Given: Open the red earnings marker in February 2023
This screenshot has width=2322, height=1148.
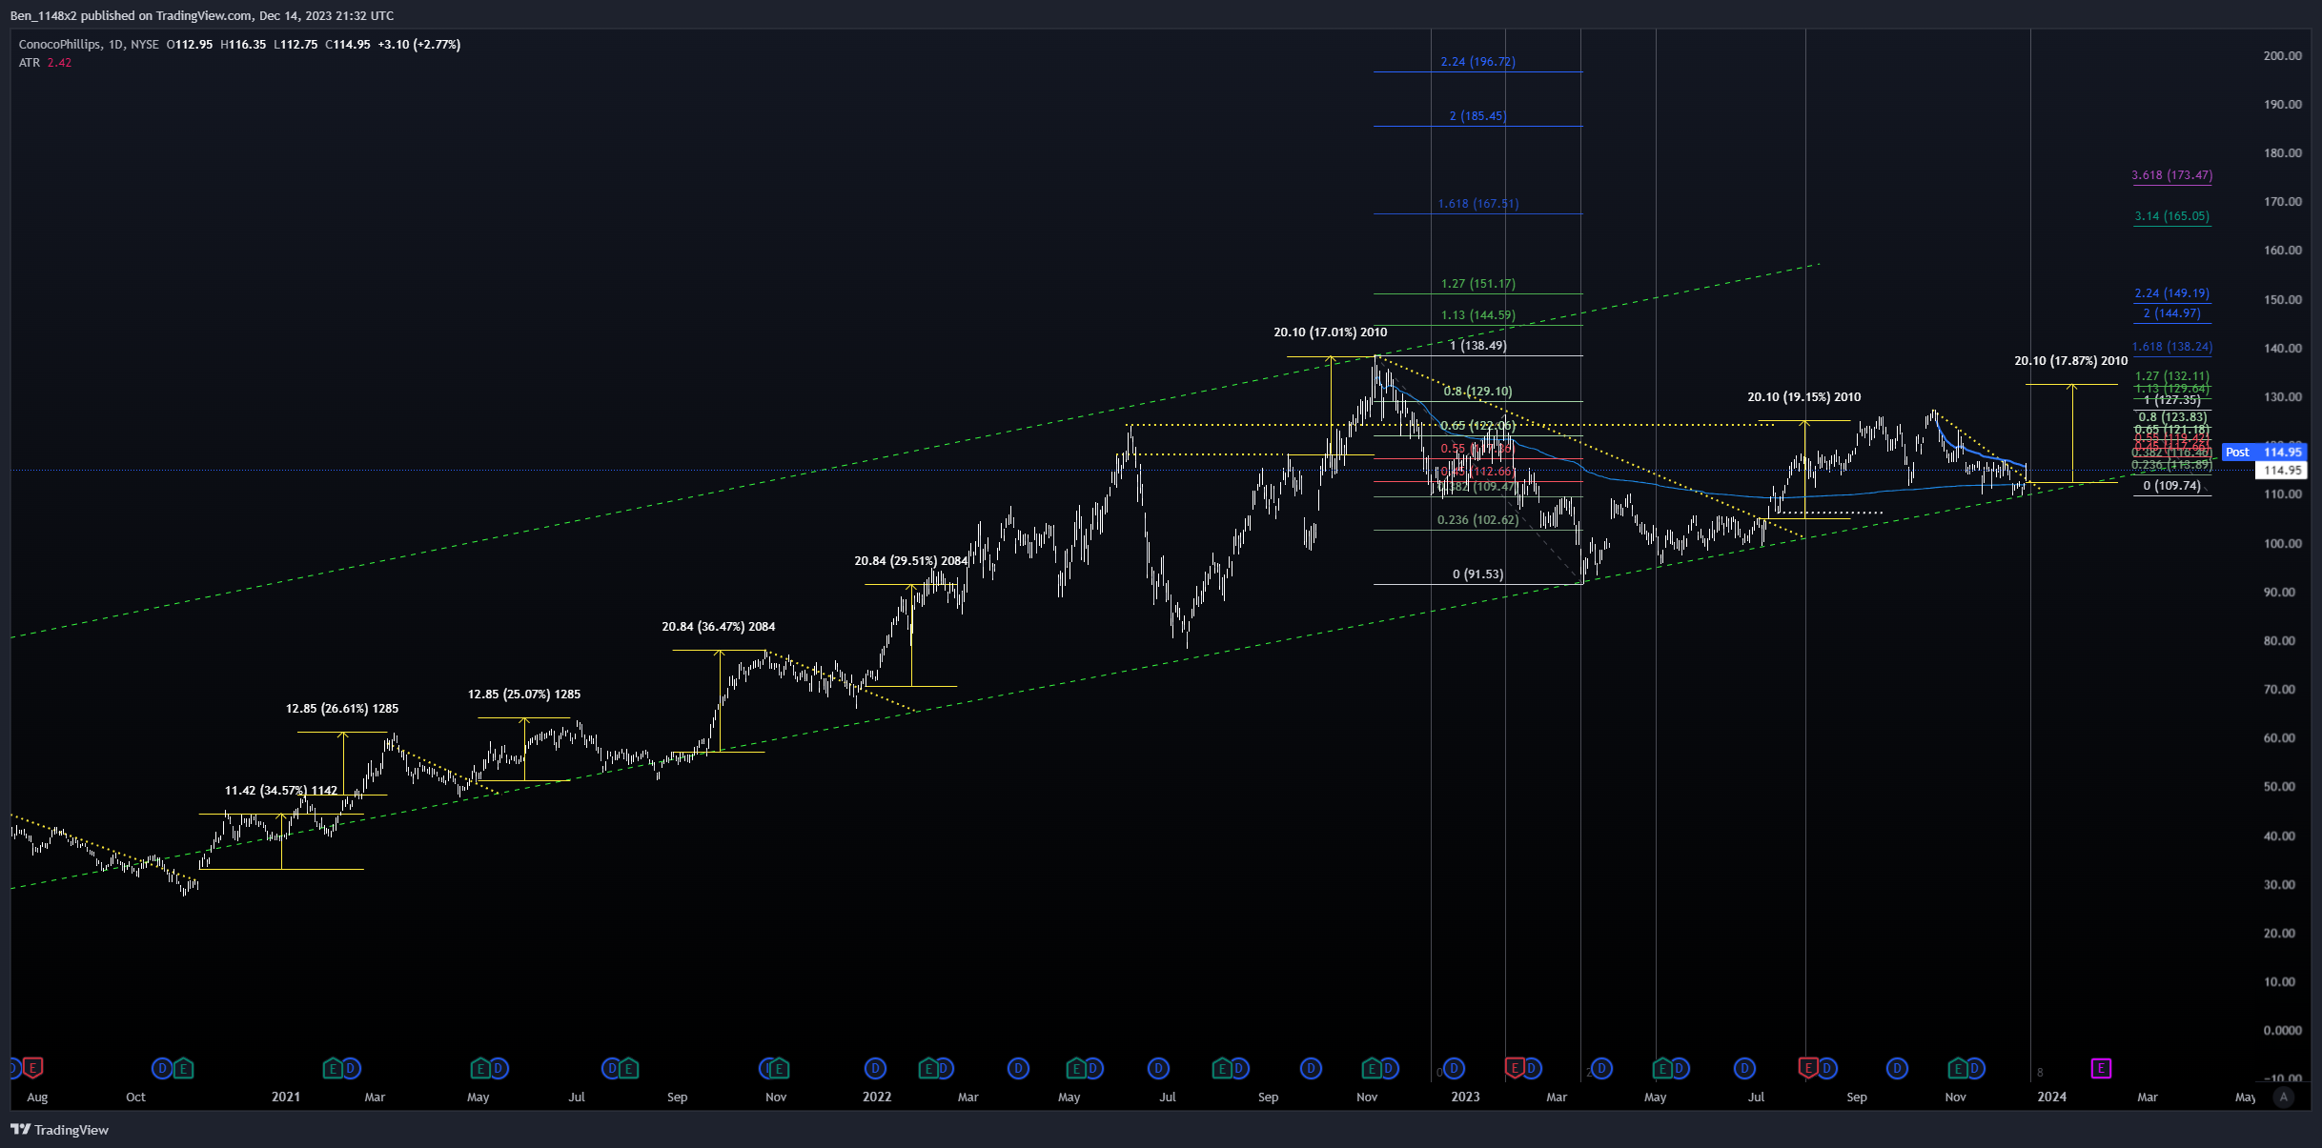Looking at the screenshot, I should tap(1515, 1068).
